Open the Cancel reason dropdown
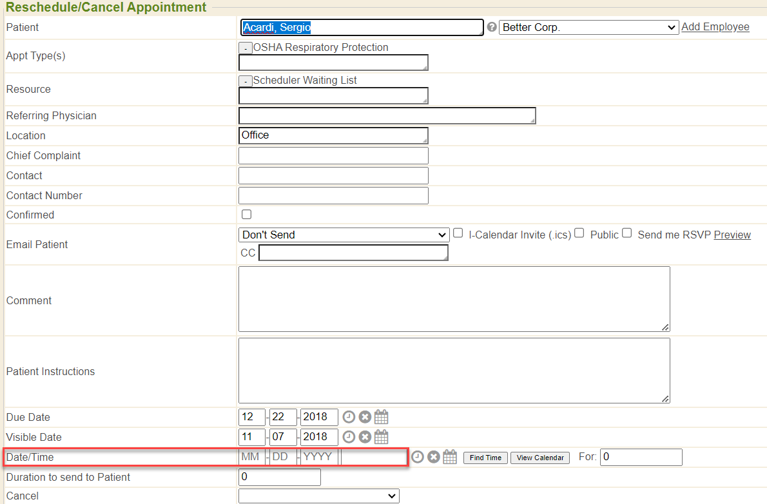The height and width of the screenshot is (504, 767). (x=318, y=496)
